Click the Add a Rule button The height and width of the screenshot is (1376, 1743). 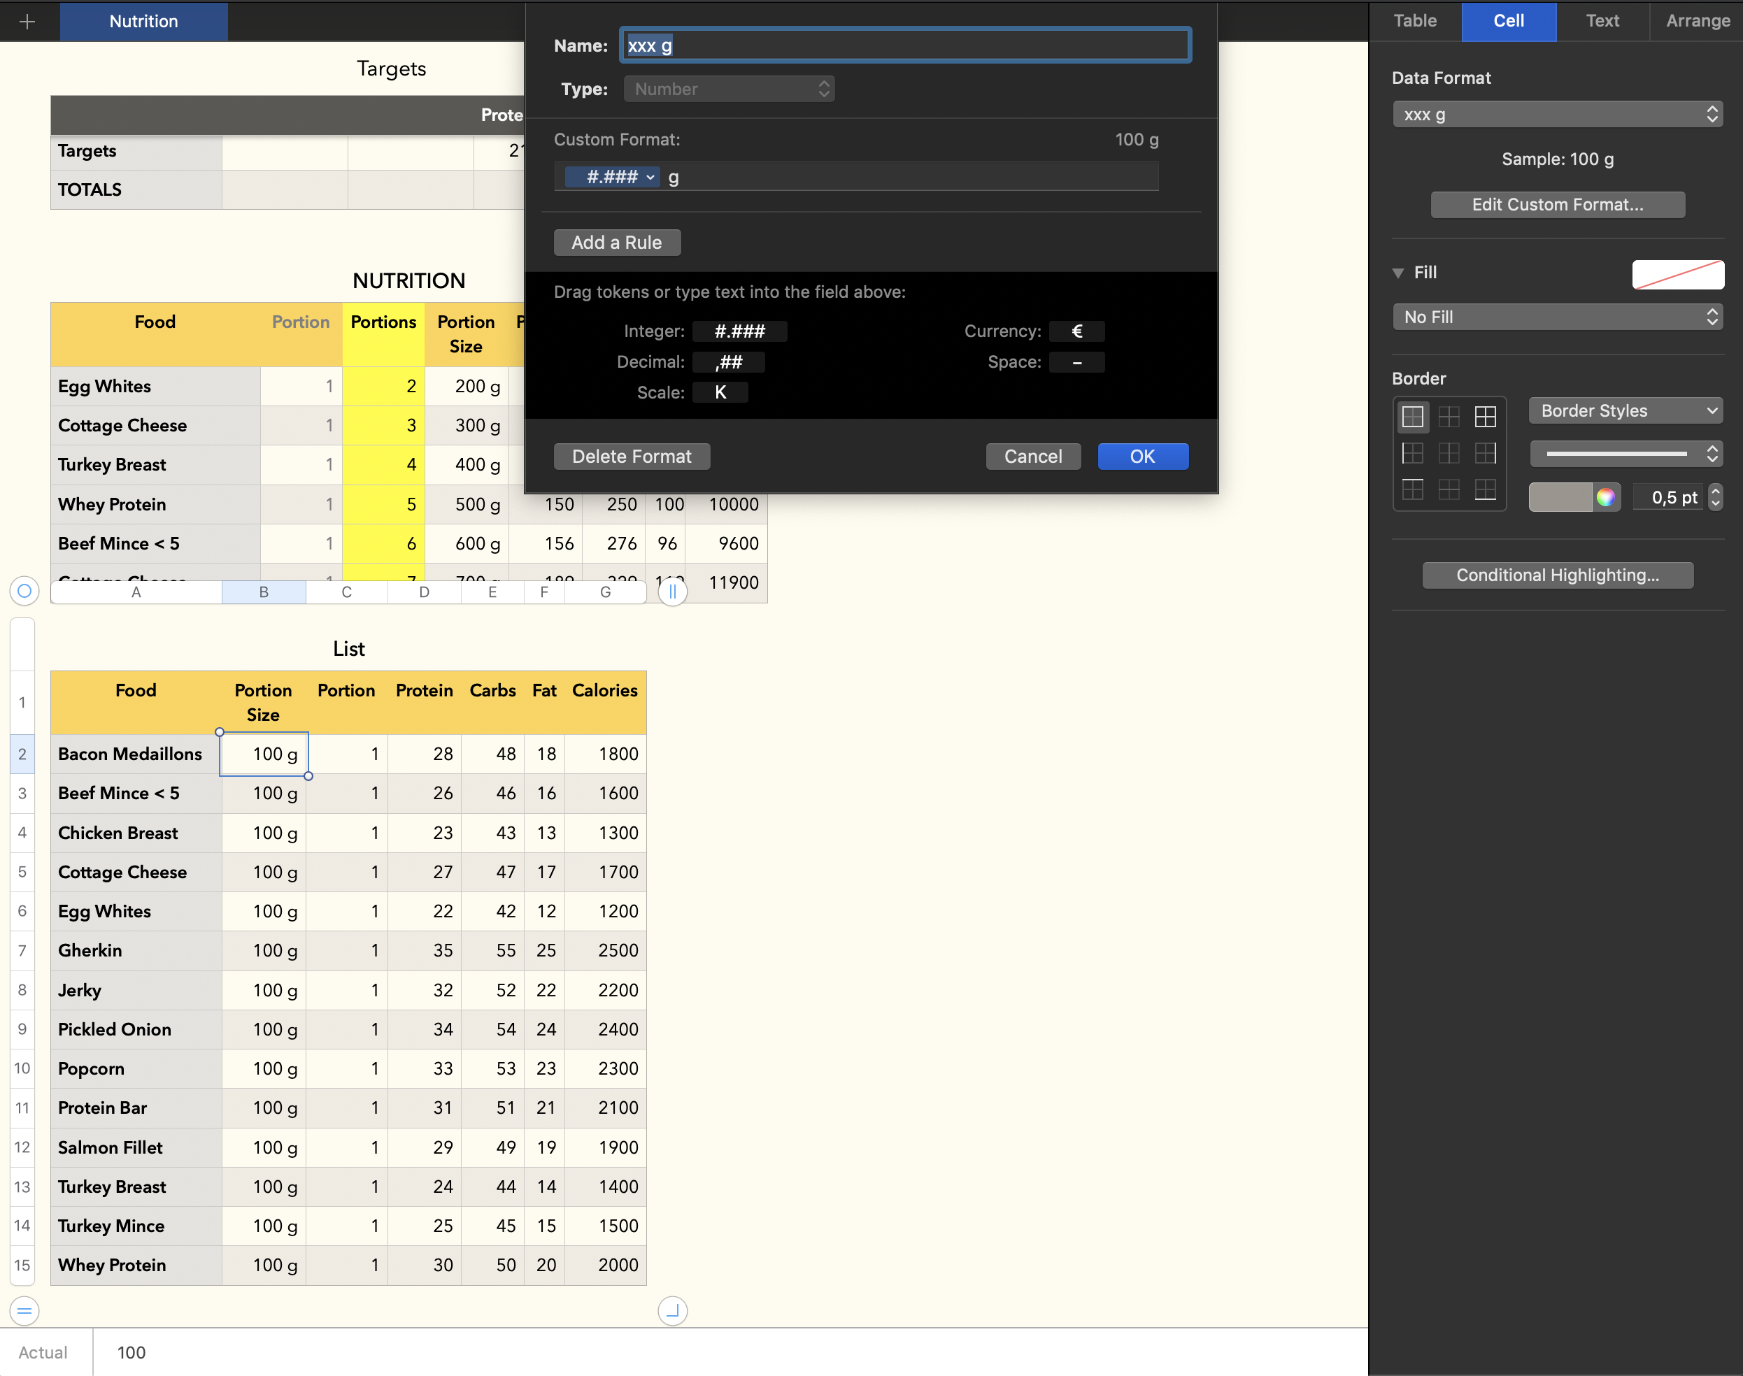coord(616,243)
